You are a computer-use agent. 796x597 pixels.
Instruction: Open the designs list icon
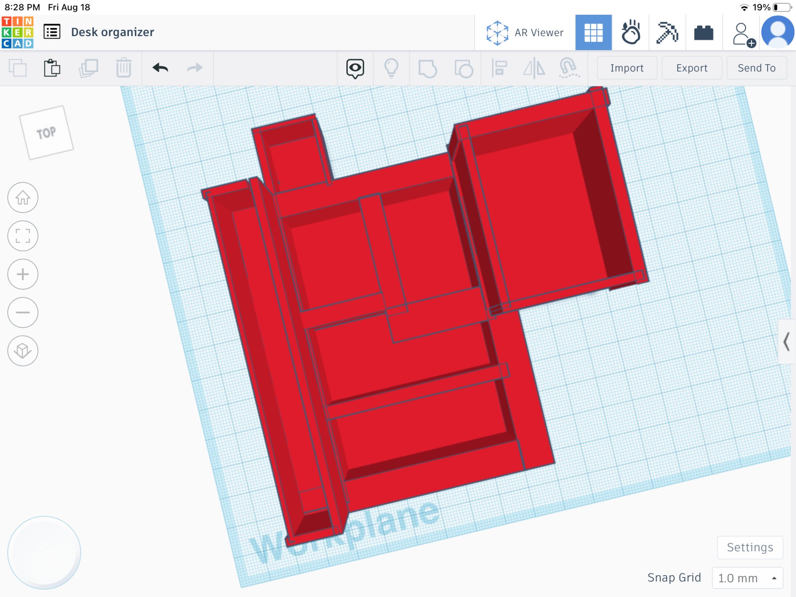tap(52, 32)
